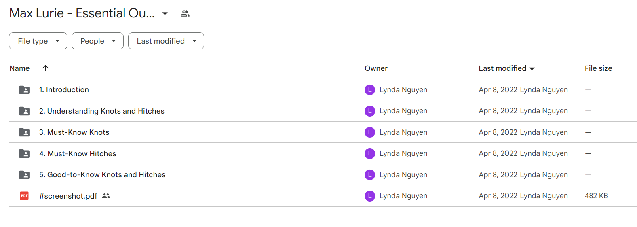Click owner avatar in #screenshot.pdf row
The width and height of the screenshot is (637, 227).
click(x=369, y=196)
